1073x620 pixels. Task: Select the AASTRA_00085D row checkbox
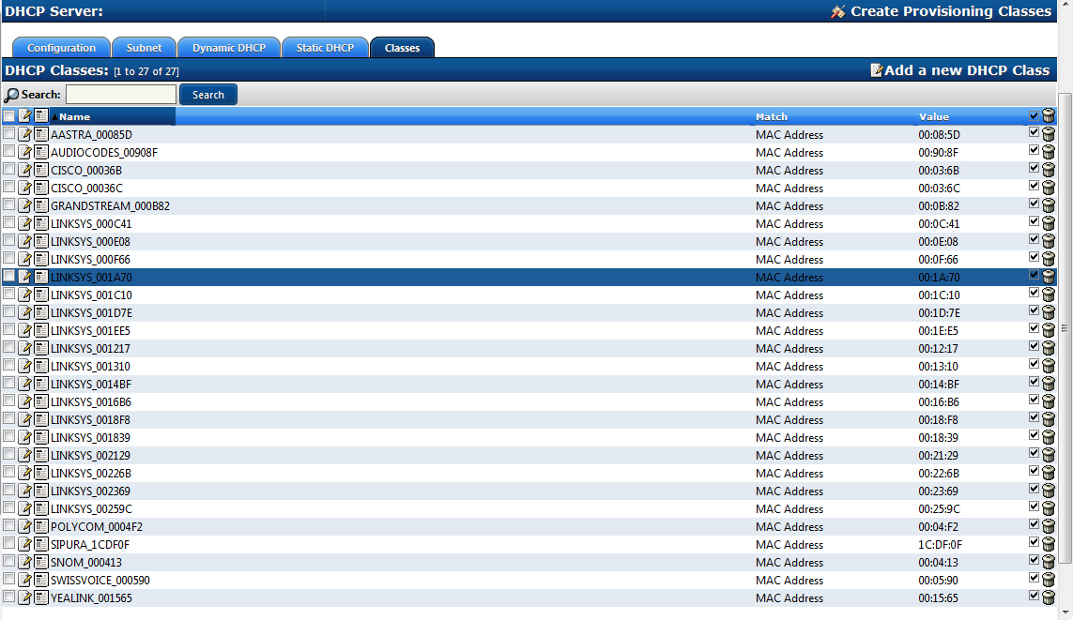(8, 133)
